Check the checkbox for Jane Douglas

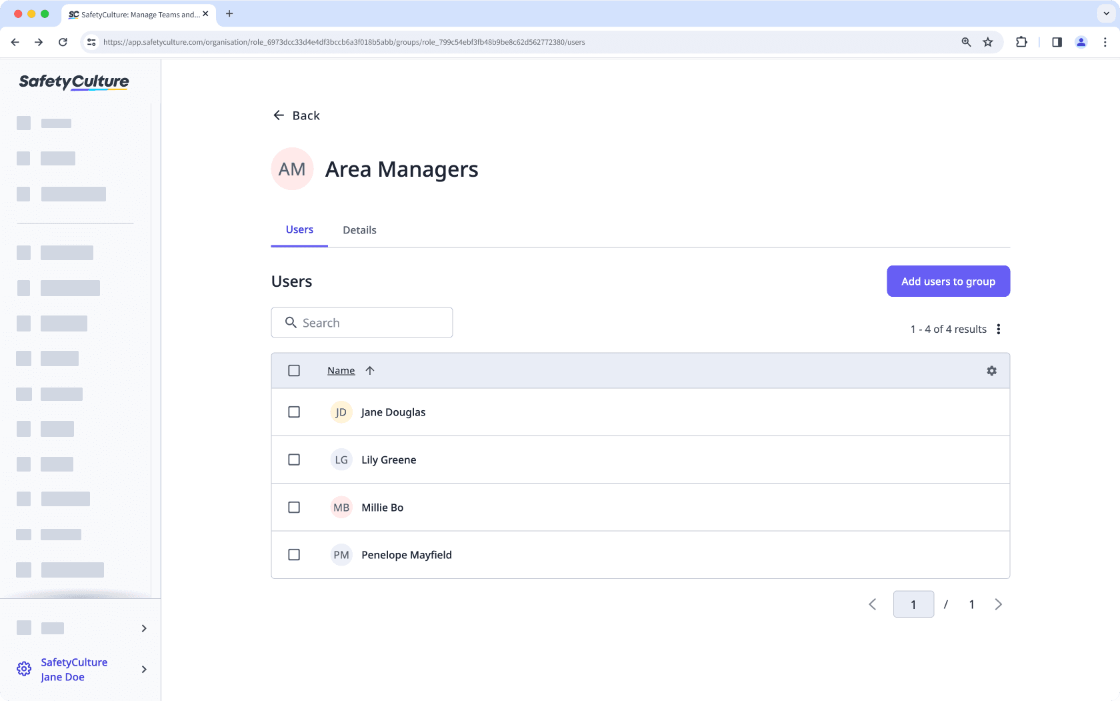coord(294,412)
